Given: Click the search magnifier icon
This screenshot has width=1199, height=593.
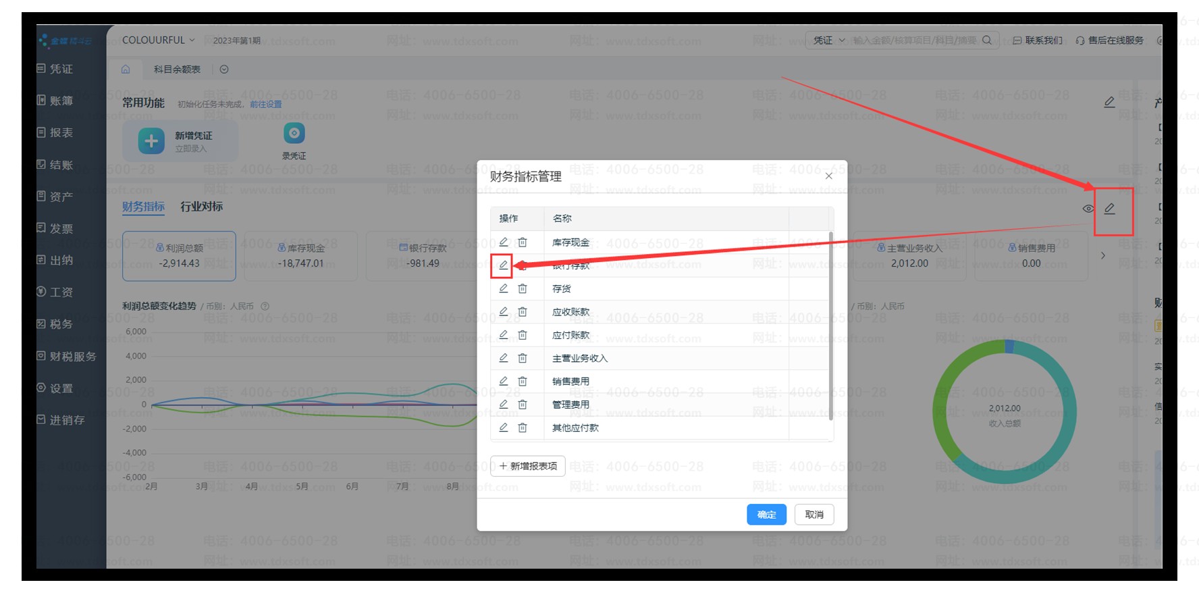Looking at the screenshot, I should click(x=987, y=41).
